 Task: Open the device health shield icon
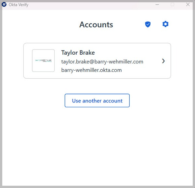148,24
